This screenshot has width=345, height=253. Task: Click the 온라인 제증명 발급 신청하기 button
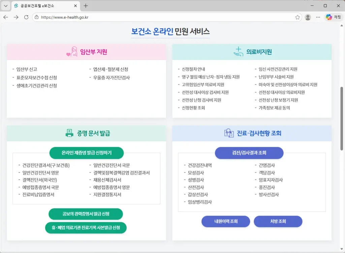pyautogui.click(x=87, y=153)
